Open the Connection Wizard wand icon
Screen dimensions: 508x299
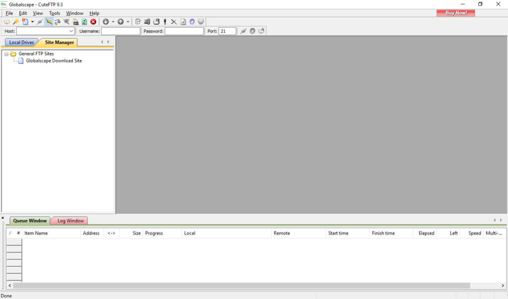click(16, 22)
